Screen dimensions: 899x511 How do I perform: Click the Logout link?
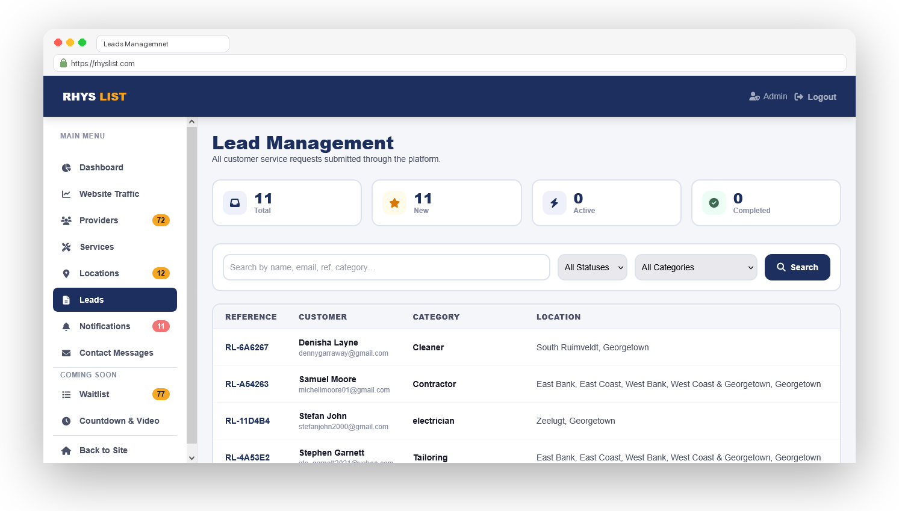tap(815, 97)
